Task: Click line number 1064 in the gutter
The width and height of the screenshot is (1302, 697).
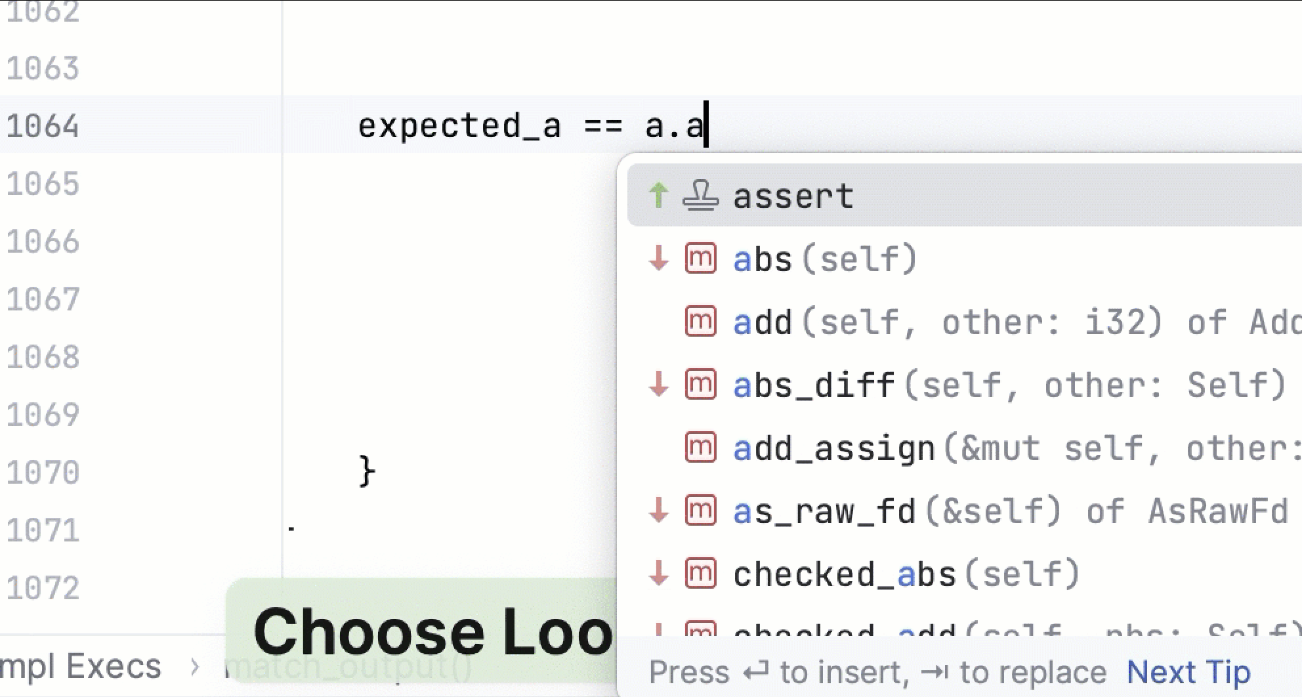Action: tap(43, 125)
